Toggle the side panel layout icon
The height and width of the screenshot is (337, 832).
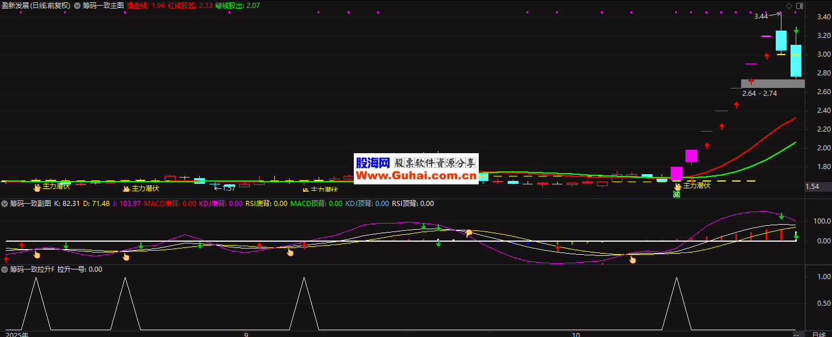coord(799,6)
